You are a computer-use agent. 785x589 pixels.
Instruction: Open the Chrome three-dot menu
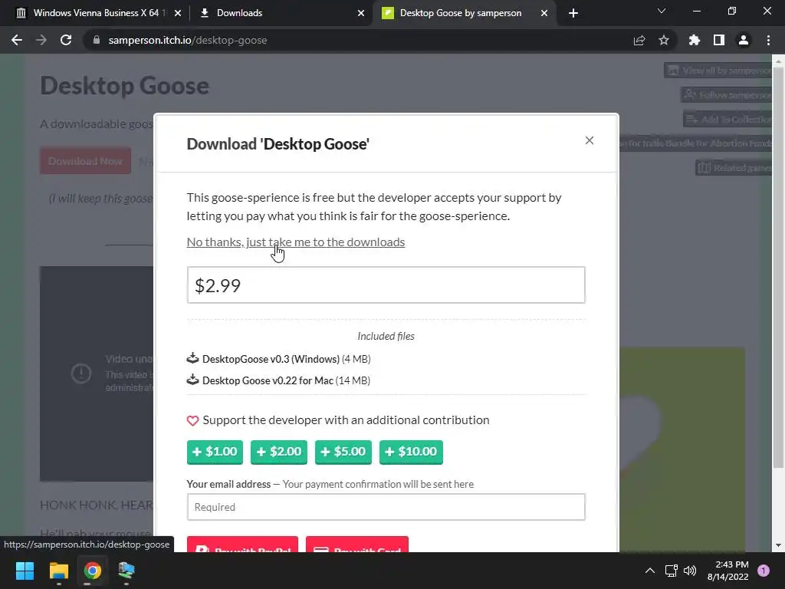[x=768, y=40]
